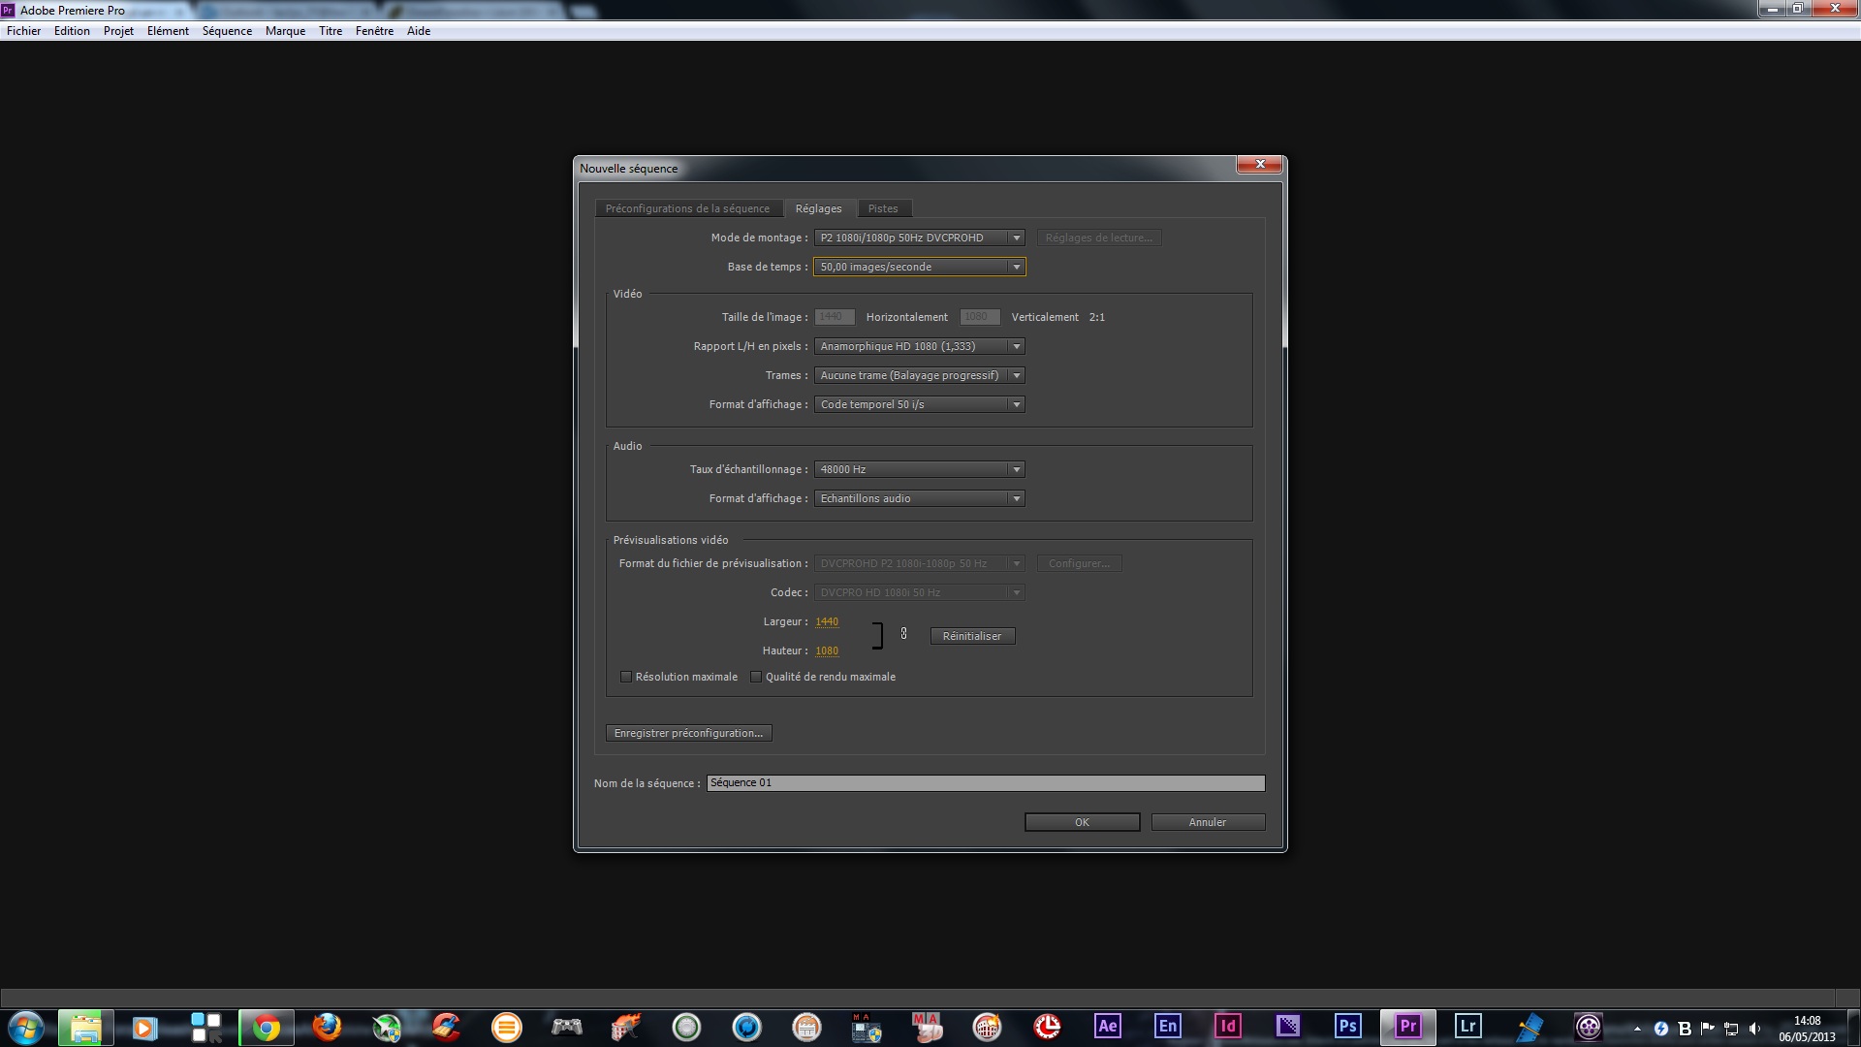Check Qualité de rendu maximale
1861x1047 pixels.
pyautogui.click(x=756, y=677)
